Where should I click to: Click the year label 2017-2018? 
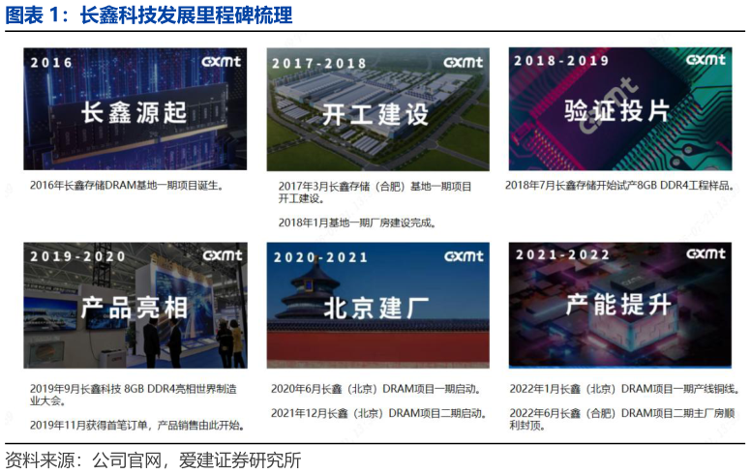(x=319, y=63)
